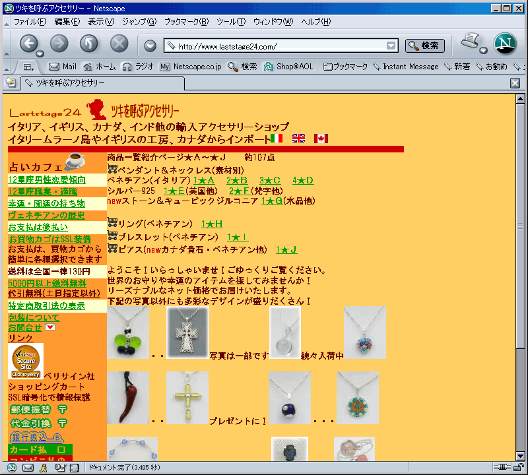Click the お問合せ mail envelope icon

coord(50,327)
